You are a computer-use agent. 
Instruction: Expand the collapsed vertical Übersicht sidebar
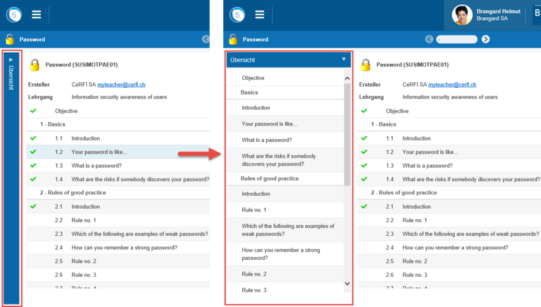point(10,74)
